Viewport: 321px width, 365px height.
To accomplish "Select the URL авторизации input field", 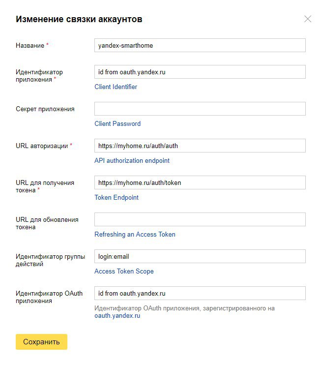I will [200, 146].
